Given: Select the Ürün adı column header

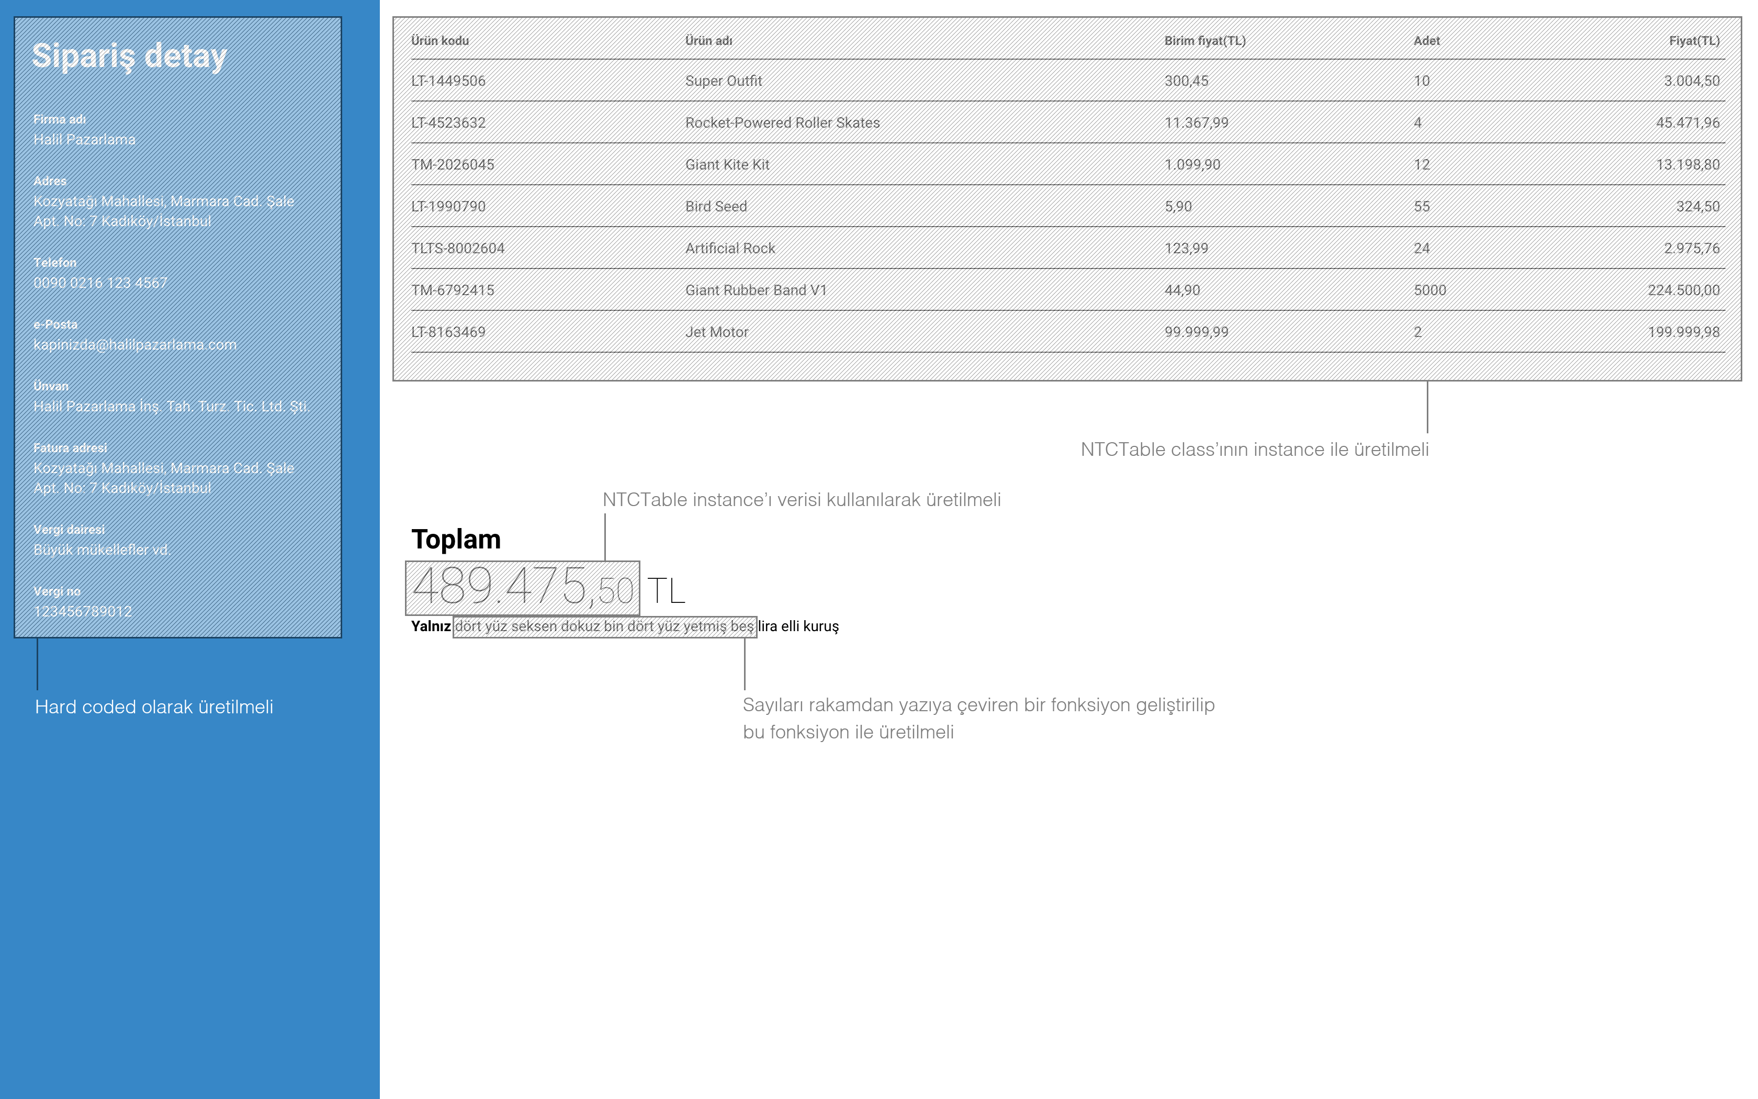Looking at the screenshot, I should pyautogui.click(x=708, y=41).
